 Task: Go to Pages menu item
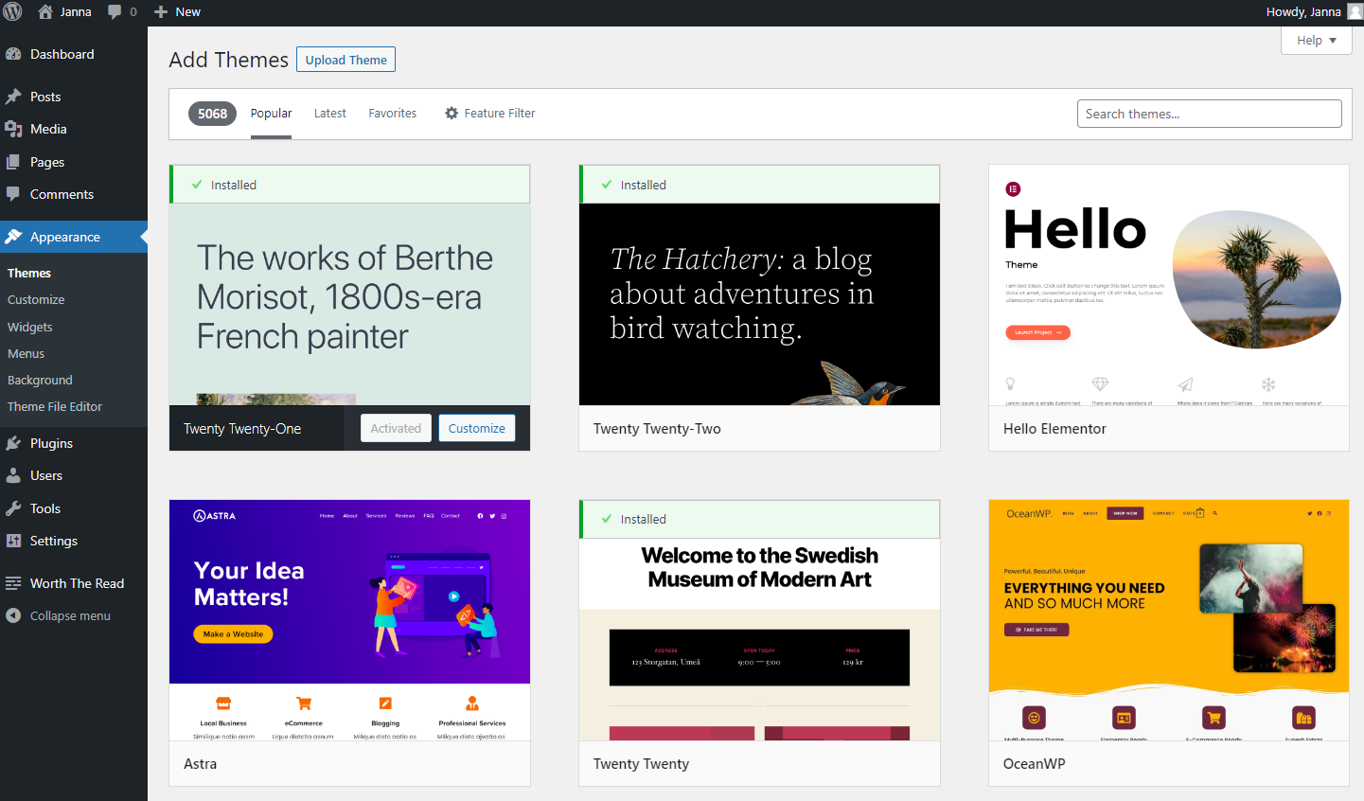point(74,162)
